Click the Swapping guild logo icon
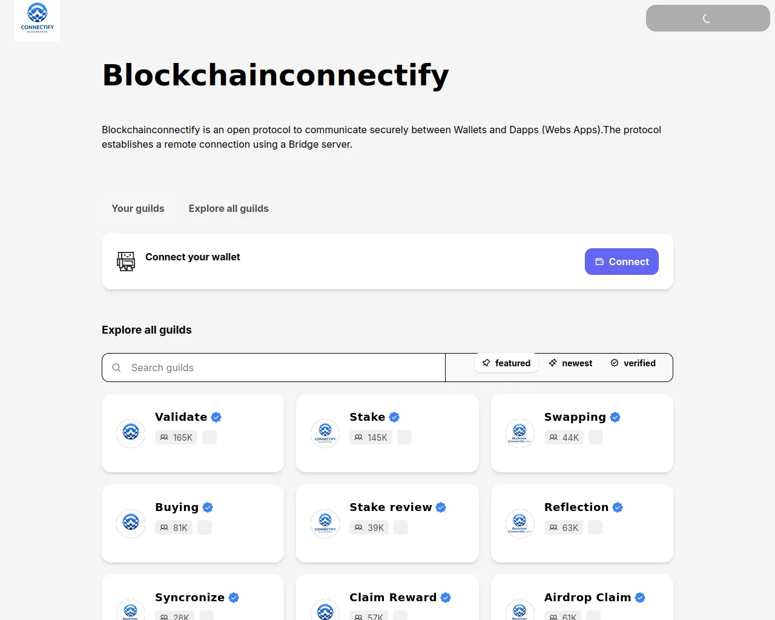775x620 pixels. coord(519,433)
